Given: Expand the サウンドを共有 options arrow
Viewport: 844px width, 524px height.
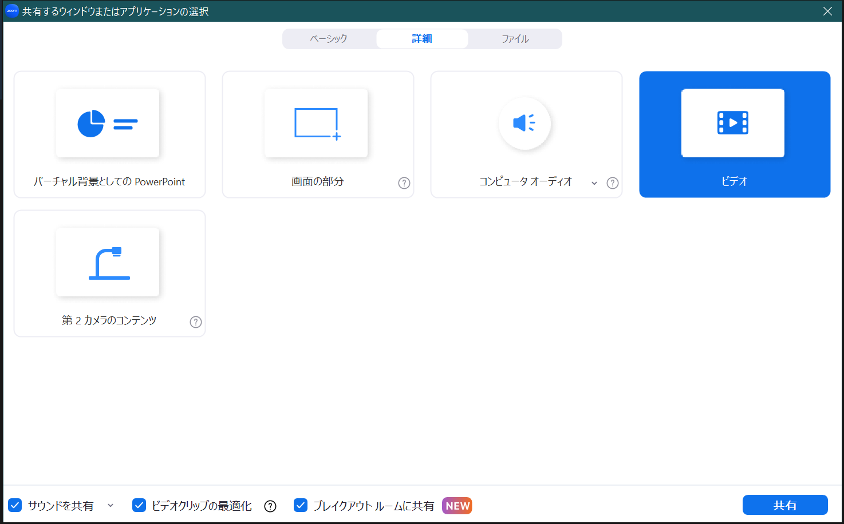Looking at the screenshot, I should (111, 506).
